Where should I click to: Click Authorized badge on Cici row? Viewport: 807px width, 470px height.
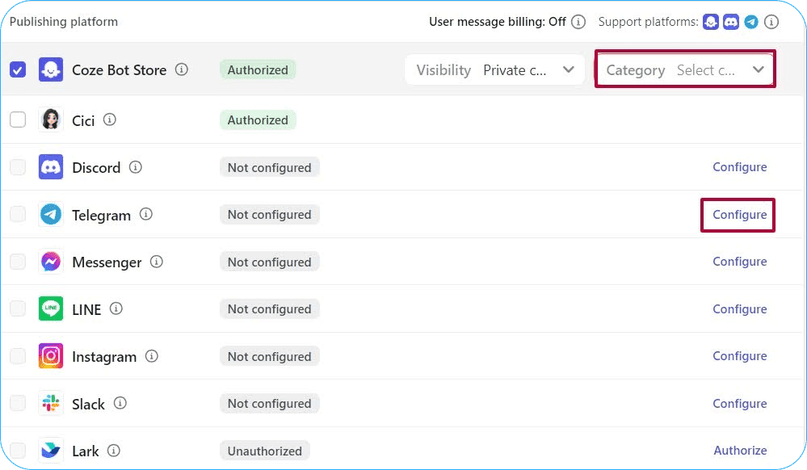(x=258, y=120)
